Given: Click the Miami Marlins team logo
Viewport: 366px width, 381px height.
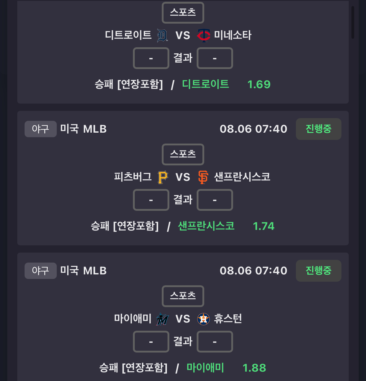Looking at the screenshot, I should tap(162, 319).
